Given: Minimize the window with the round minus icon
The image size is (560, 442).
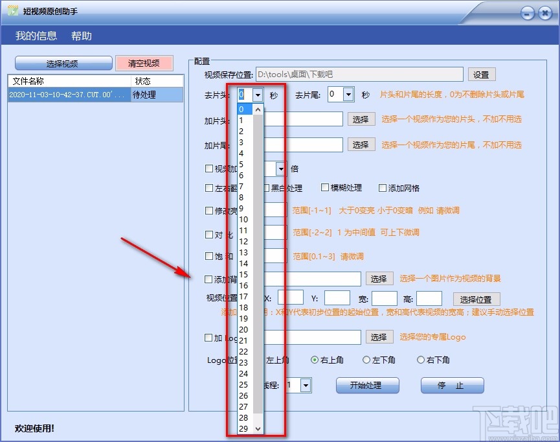Looking at the screenshot, I should tap(528, 14).
